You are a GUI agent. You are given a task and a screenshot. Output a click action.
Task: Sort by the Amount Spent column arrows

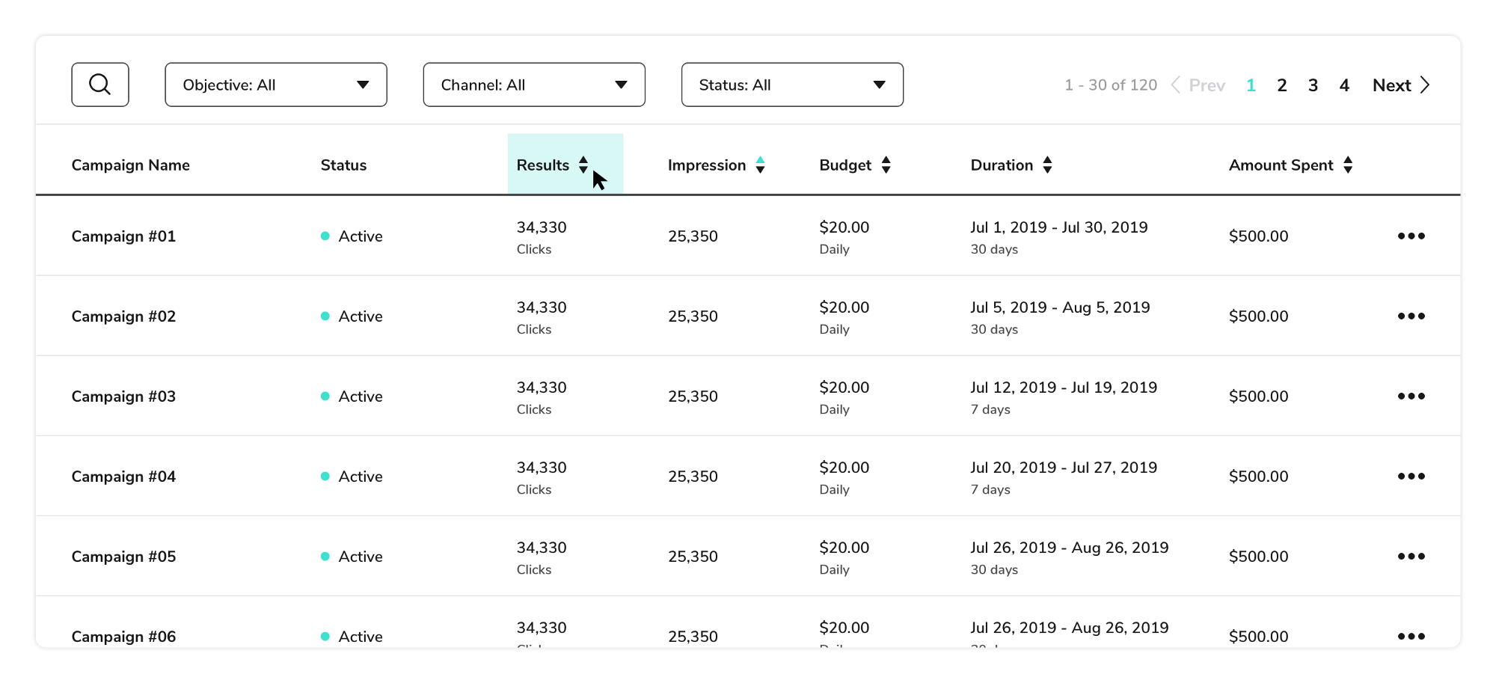1348,165
